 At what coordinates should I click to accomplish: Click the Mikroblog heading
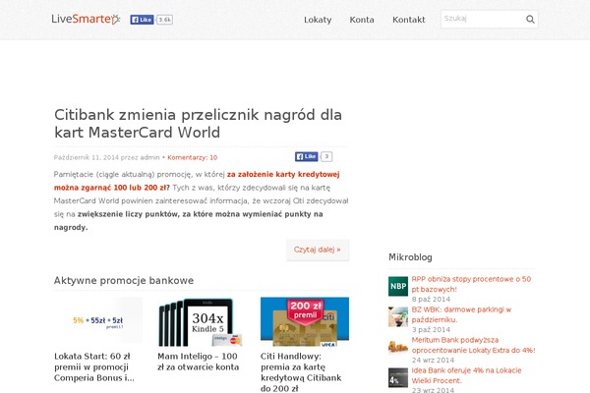click(x=410, y=257)
